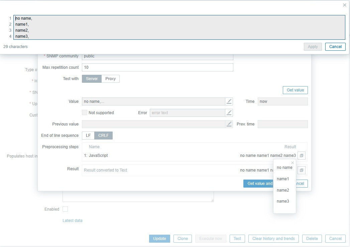Click Clear history and trends button

(x=273, y=239)
